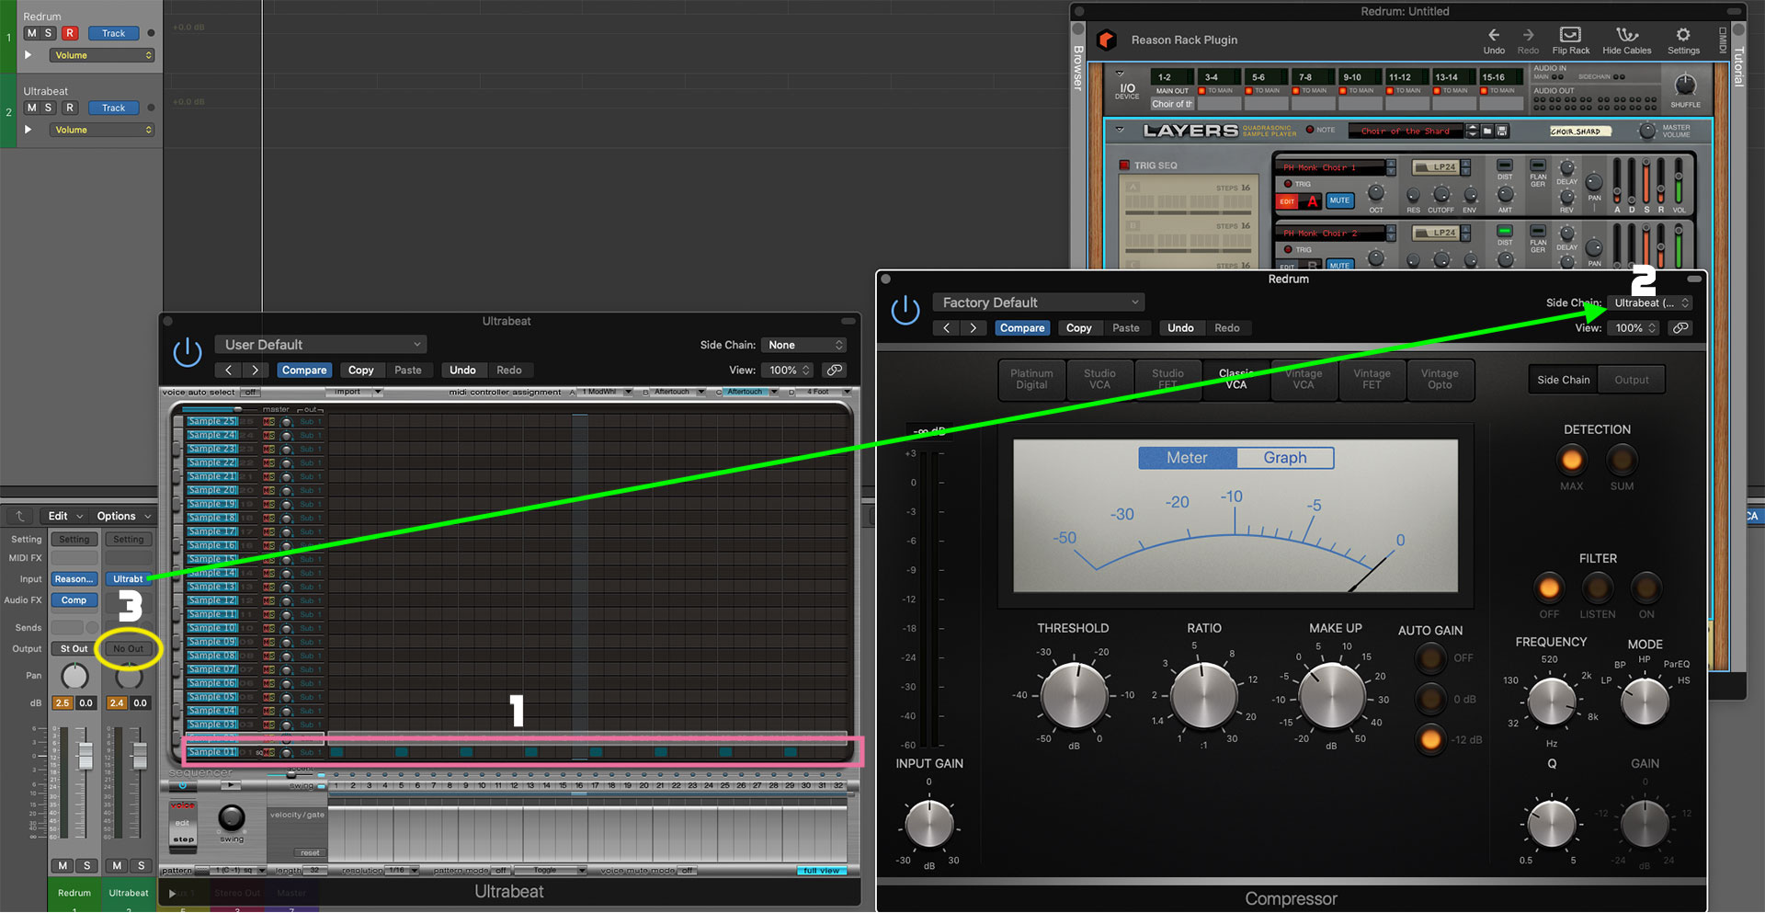The image size is (1765, 913).
Task: Click Copy button in Ultrabeat window
Action: click(361, 371)
